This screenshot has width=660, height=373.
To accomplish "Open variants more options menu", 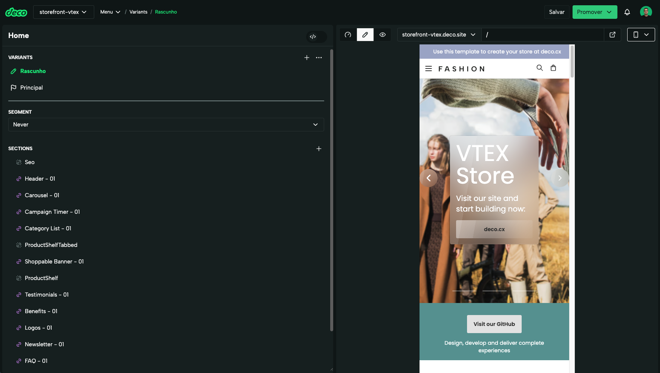I will pos(319,58).
